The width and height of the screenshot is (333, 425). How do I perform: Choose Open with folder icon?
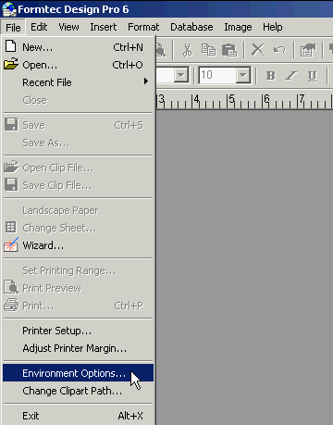pos(79,65)
